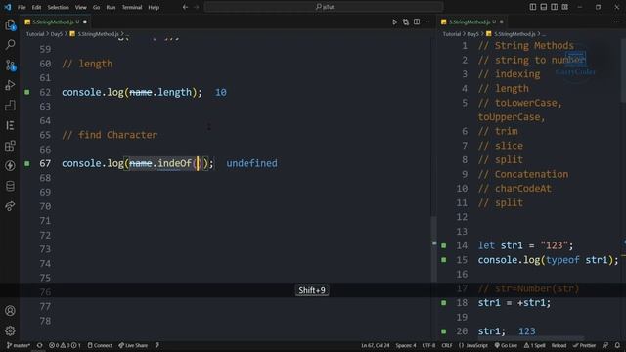626x352 pixels.
Task: Click the master branch indicator
Action: 19,345
